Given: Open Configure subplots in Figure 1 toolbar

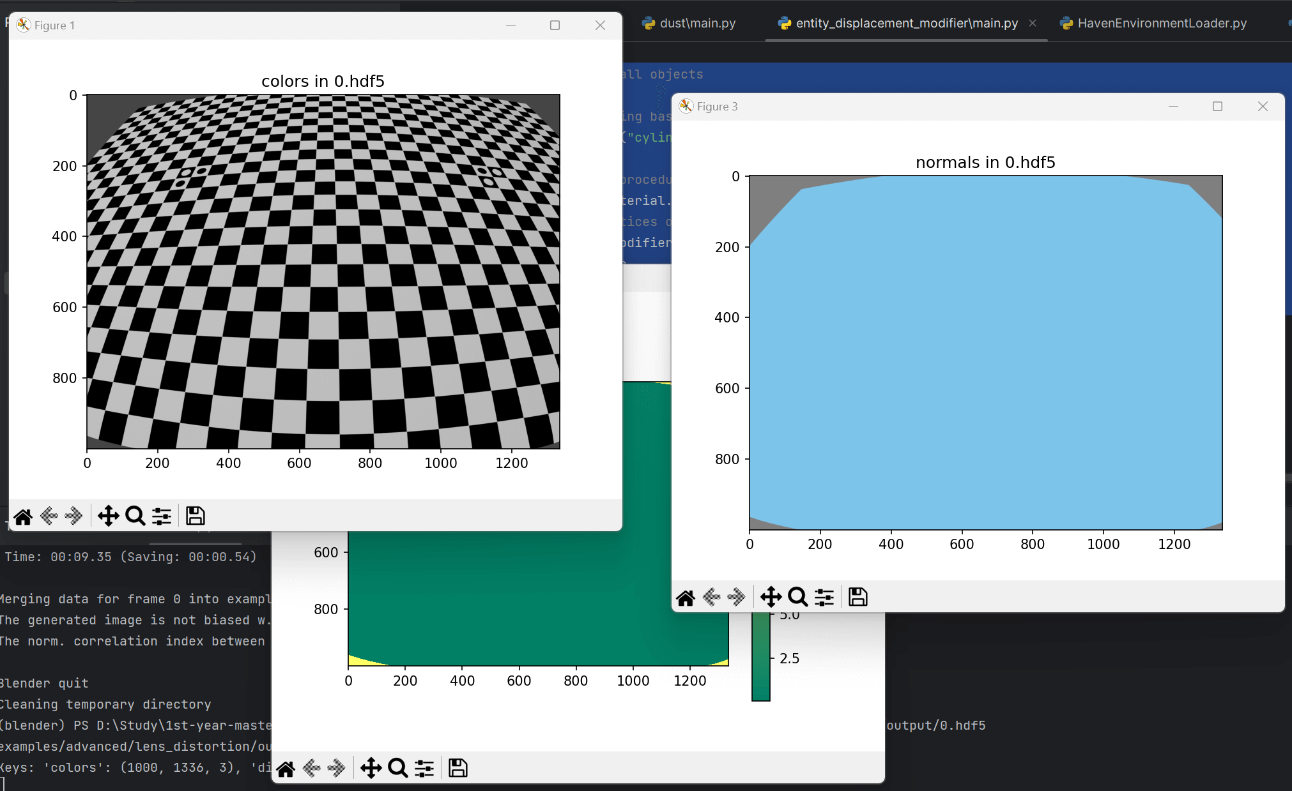Looking at the screenshot, I should tap(162, 516).
